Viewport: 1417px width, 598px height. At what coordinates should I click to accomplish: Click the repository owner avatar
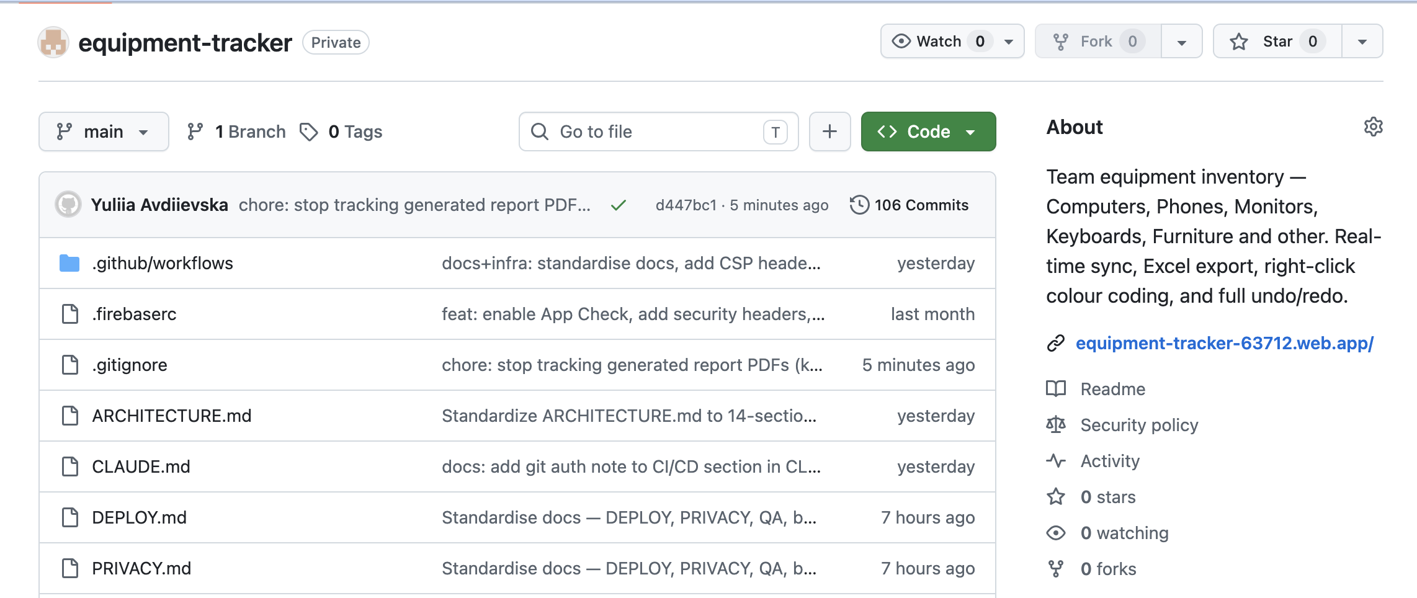click(x=53, y=42)
